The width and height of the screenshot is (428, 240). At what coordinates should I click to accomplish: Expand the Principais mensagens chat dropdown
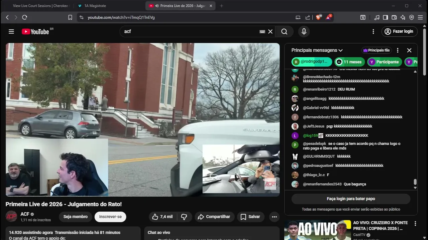click(317, 50)
